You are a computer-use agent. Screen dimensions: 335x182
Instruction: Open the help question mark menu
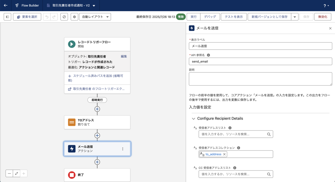[x=326, y=6]
